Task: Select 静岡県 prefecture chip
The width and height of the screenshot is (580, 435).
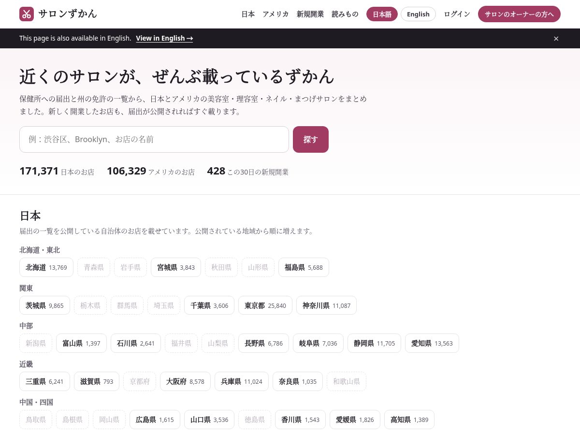Action: click(x=374, y=343)
